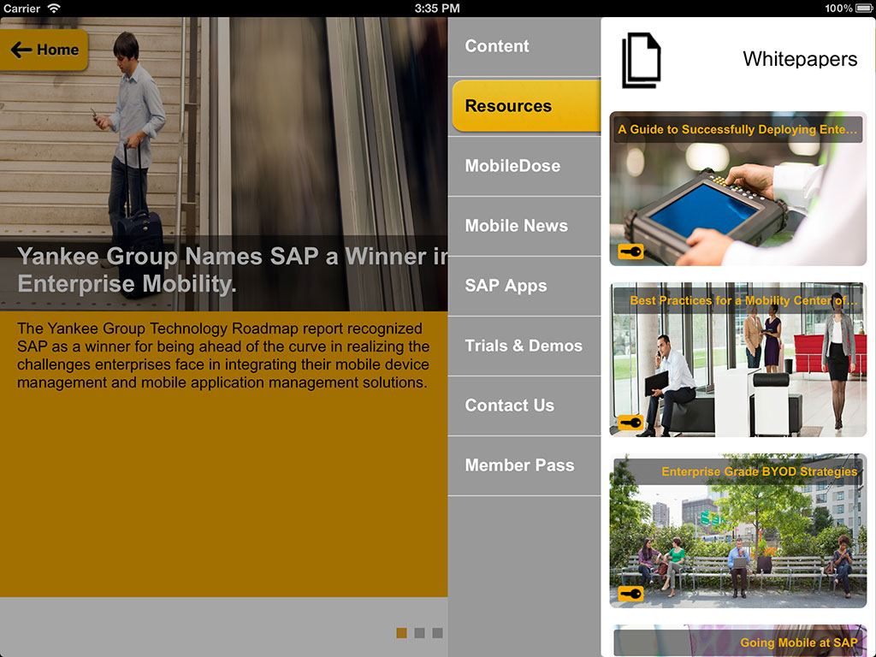
Task: Click the Yankee Group Names SAP headline
Action: 232,269
